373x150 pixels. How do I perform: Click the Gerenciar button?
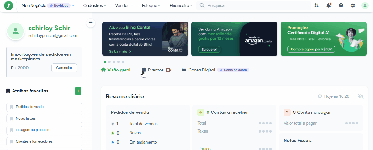tap(64, 68)
